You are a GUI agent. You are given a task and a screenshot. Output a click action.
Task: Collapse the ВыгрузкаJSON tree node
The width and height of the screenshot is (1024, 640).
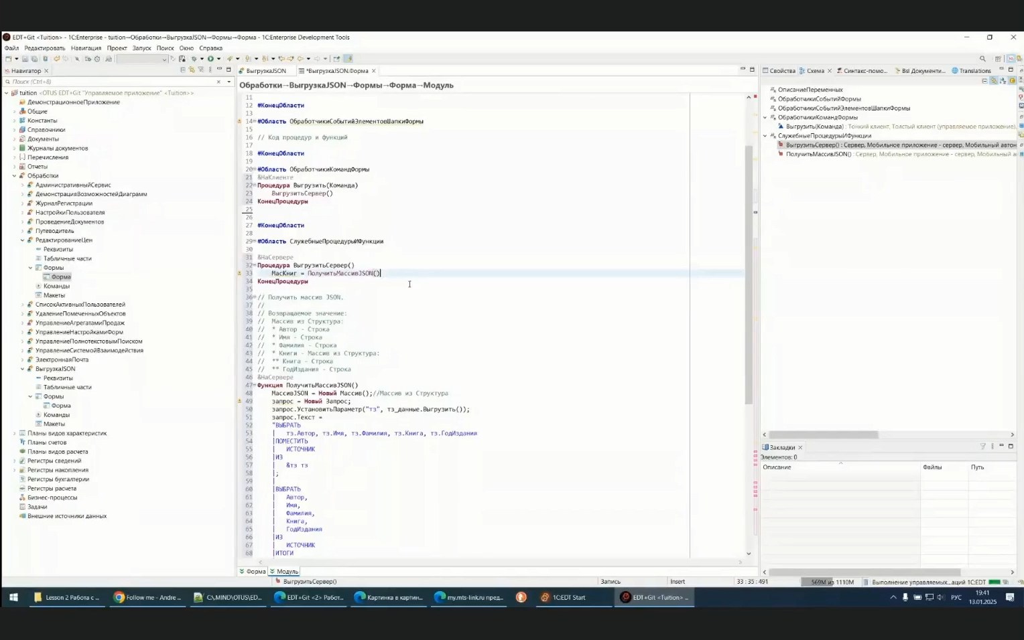(x=22, y=369)
